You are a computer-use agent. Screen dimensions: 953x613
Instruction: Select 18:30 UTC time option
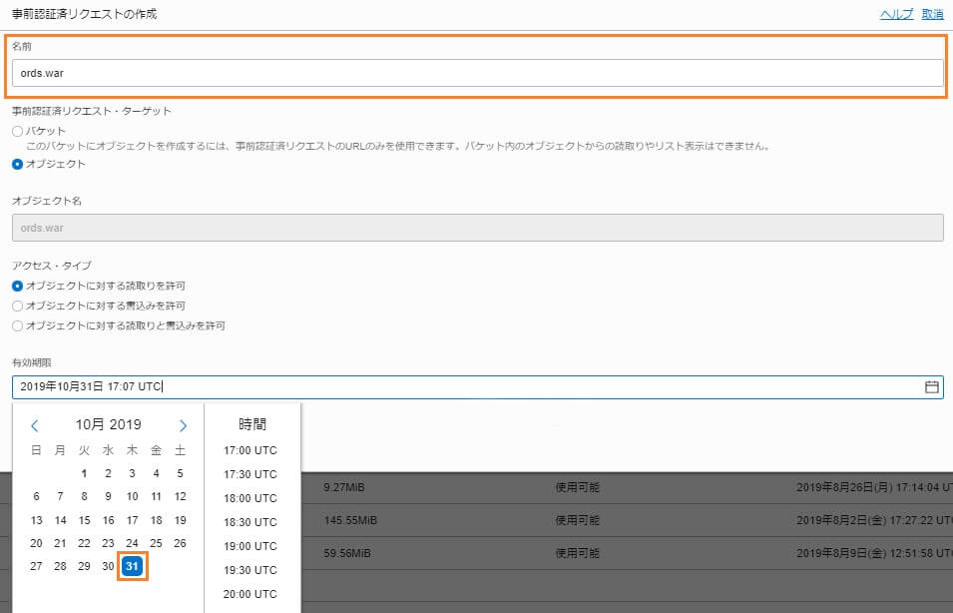[249, 522]
